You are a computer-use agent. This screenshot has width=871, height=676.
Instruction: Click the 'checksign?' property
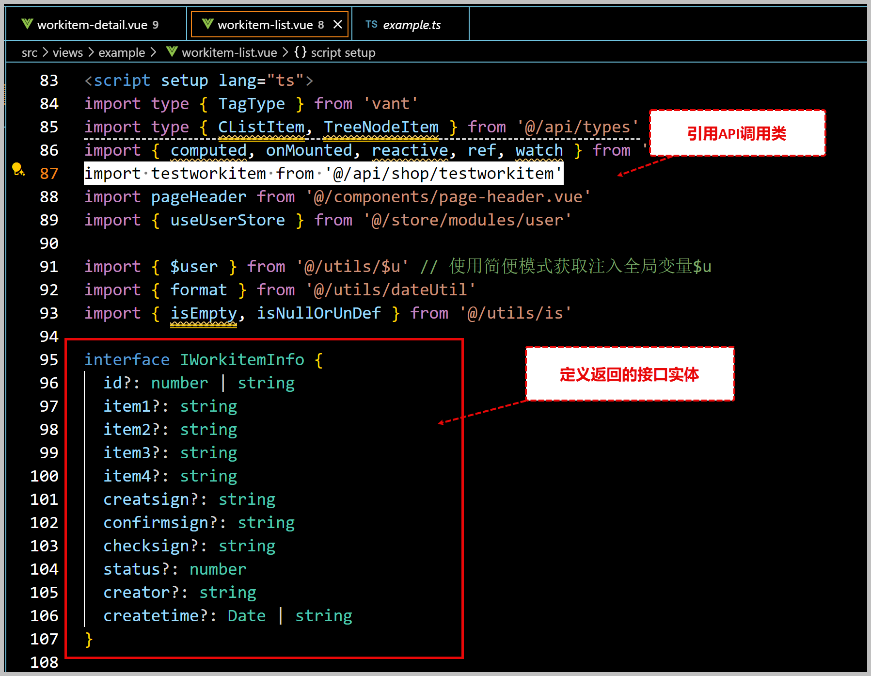tap(151, 546)
